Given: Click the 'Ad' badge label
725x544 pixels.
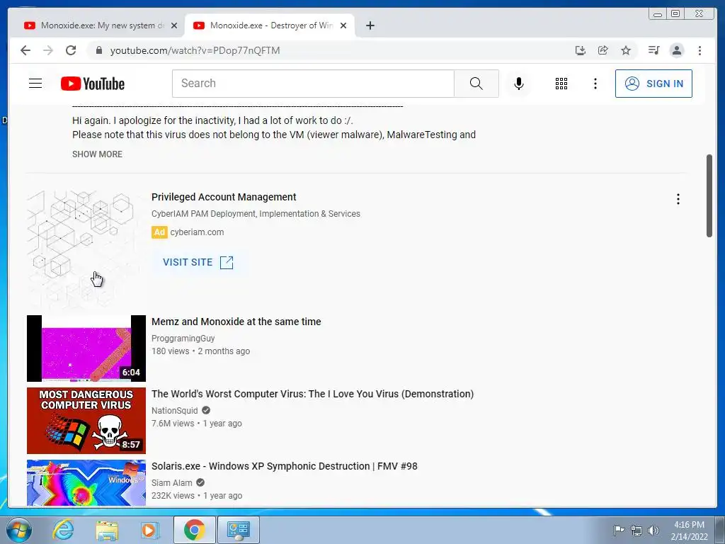Looking at the screenshot, I should pyautogui.click(x=159, y=232).
